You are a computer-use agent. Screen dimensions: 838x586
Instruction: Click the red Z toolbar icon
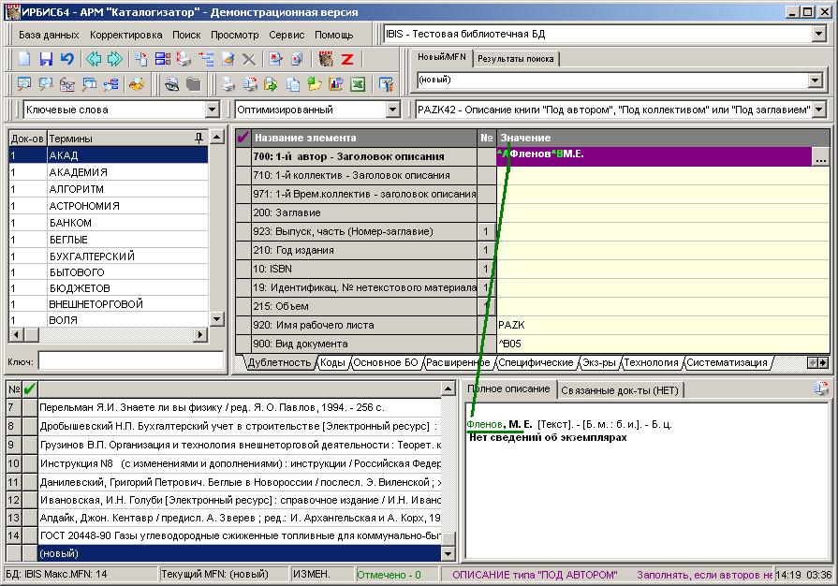pos(347,59)
